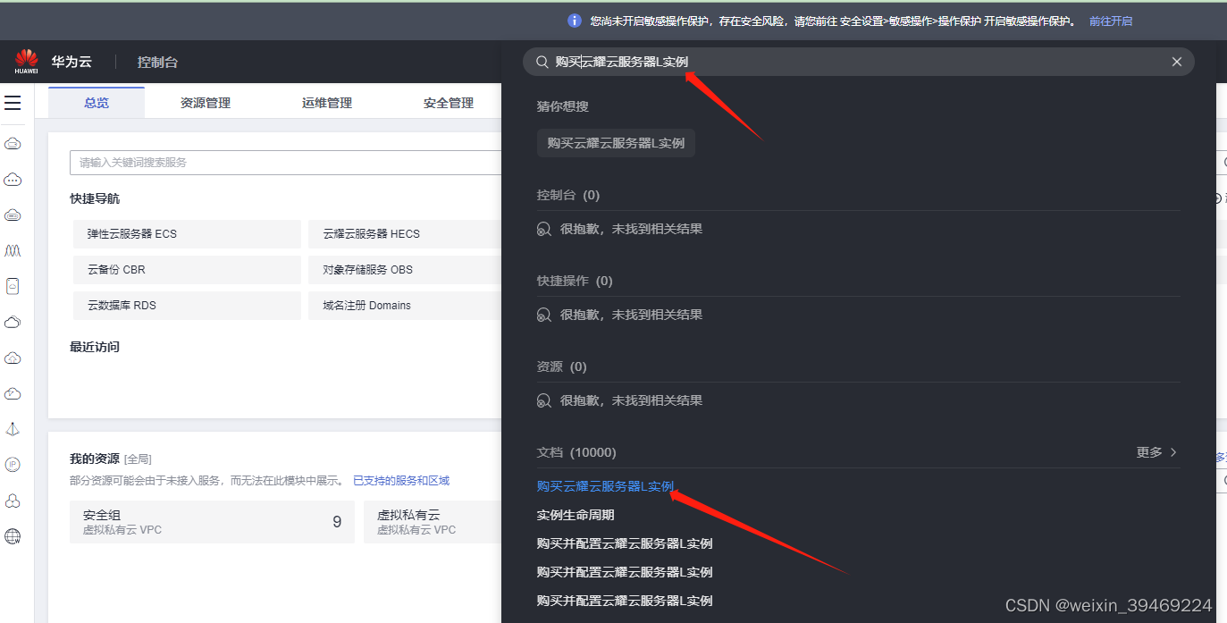Viewport: 1227px width, 623px height.
Task: Click the cloud-with-dots sidebar icon
Action: [13, 180]
